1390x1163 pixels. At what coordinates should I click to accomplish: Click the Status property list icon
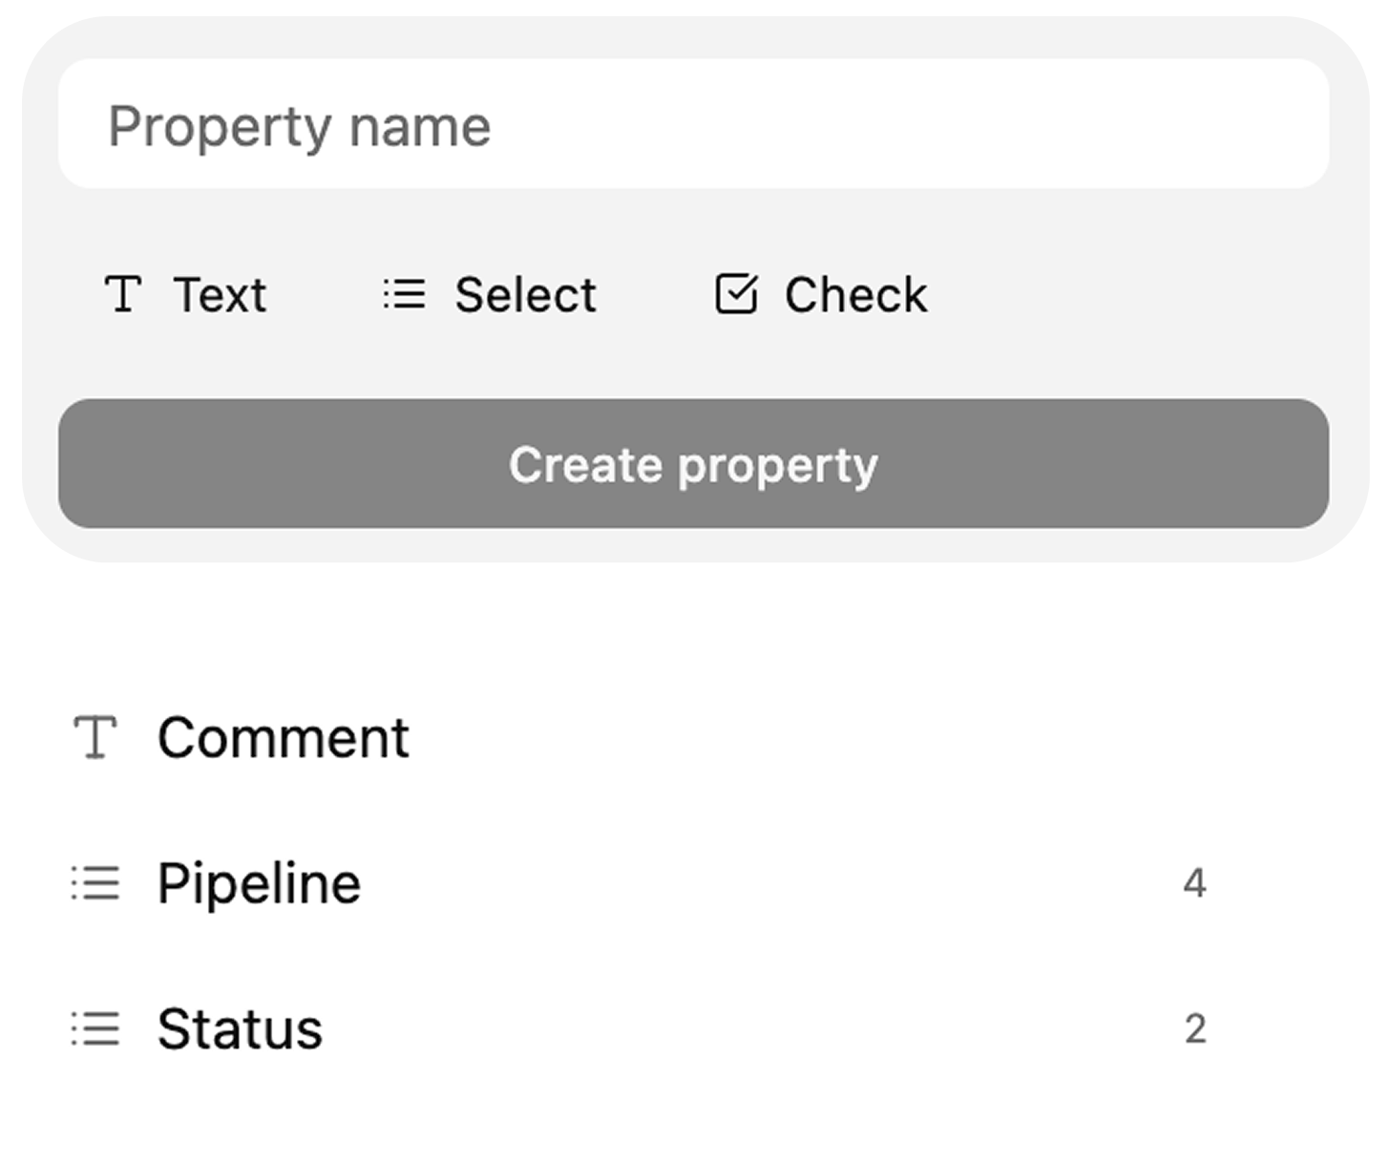pyautogui.click(x=95, y=1029)
